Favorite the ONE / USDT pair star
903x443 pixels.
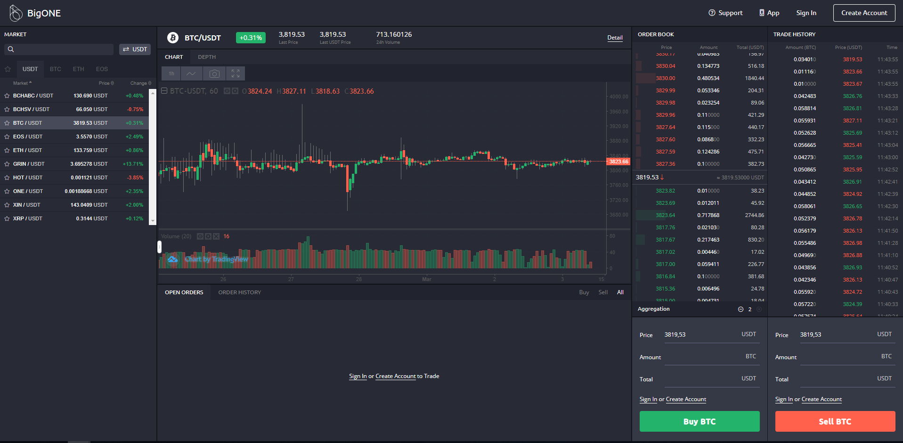coord(7,191)
